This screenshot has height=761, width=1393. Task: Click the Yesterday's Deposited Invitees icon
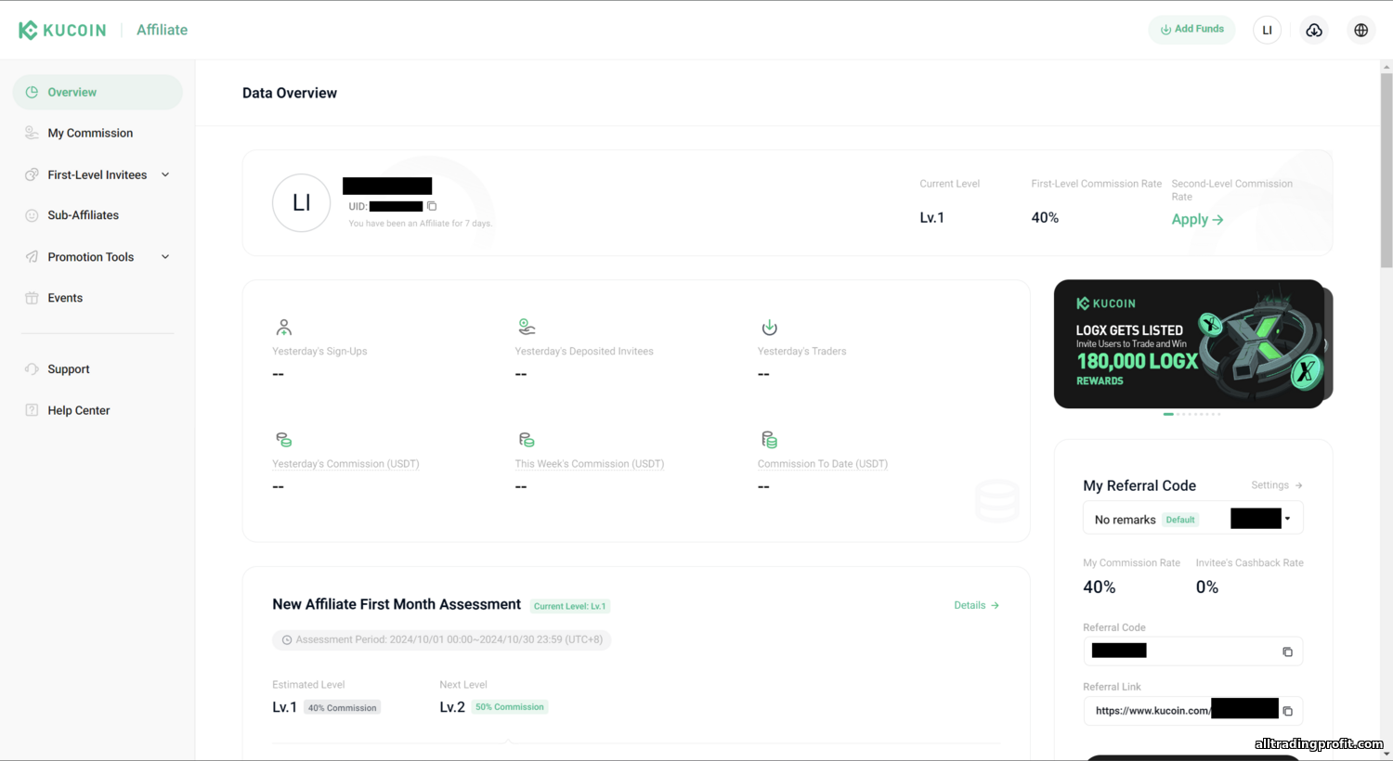(x=527, y=328)
